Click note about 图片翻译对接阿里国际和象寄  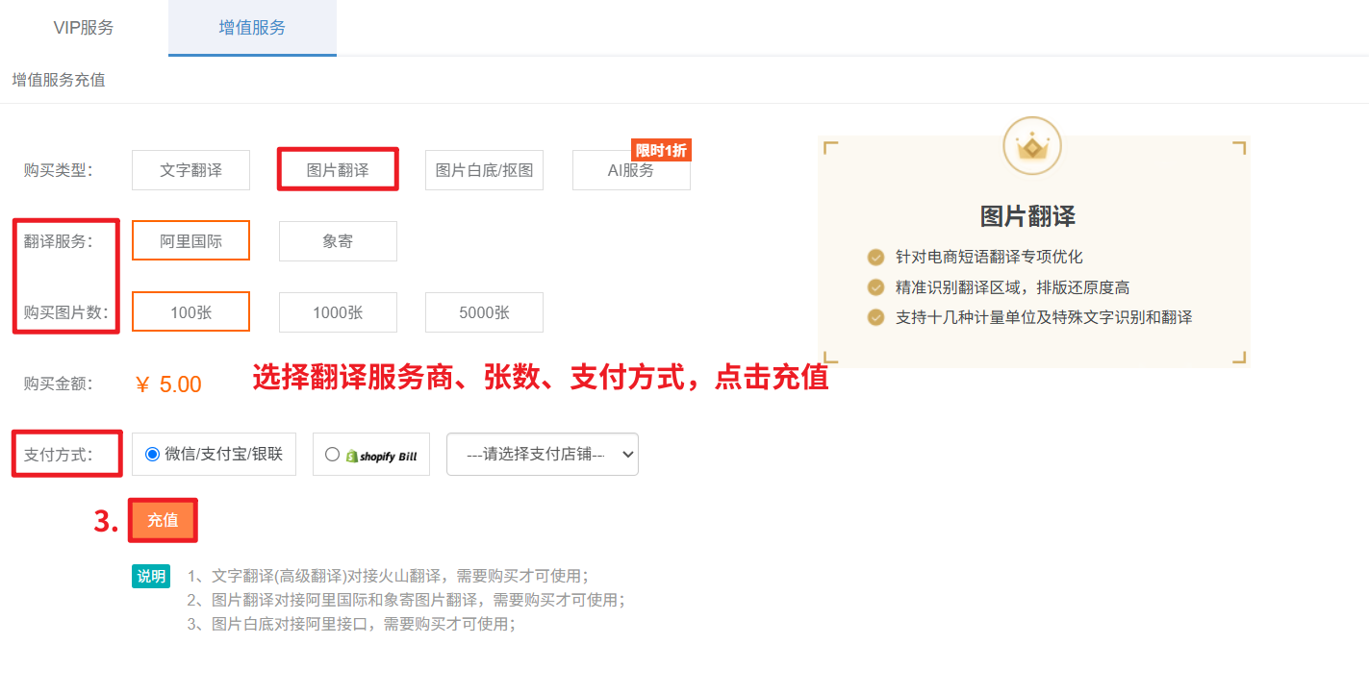point(406,600)
